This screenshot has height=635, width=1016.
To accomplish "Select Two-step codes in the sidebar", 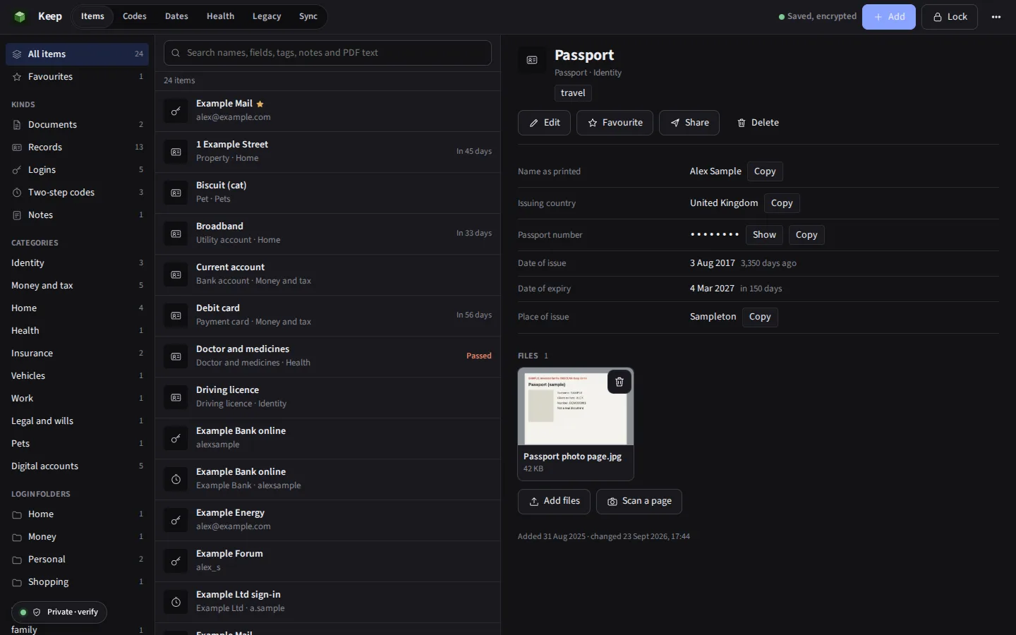I will 78,193.
